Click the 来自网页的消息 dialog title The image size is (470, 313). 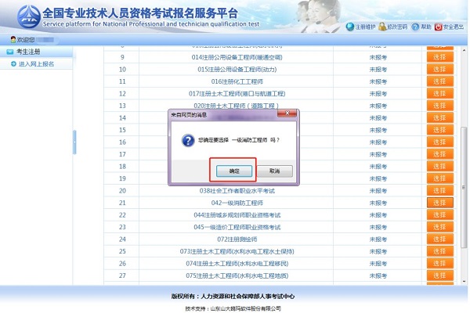tap(189, 115)
